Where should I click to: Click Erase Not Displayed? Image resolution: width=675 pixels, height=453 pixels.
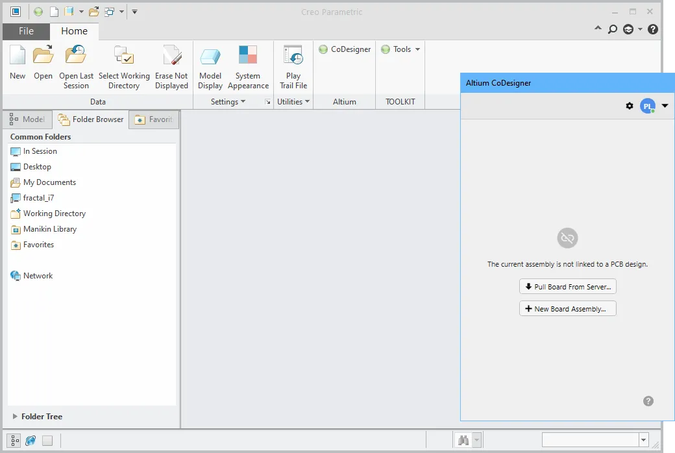171,67
